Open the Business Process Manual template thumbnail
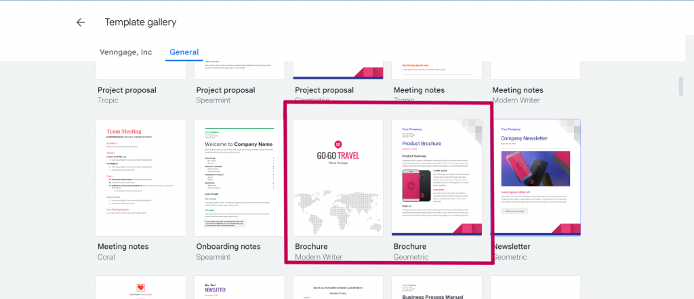Screen dimensions: 694x299 437,287
